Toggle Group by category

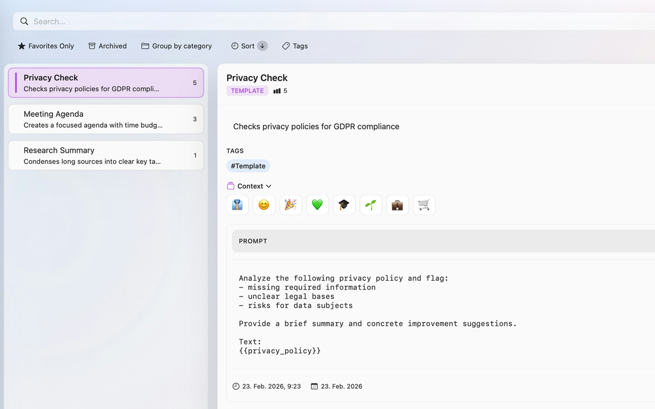tap(177, 46)
